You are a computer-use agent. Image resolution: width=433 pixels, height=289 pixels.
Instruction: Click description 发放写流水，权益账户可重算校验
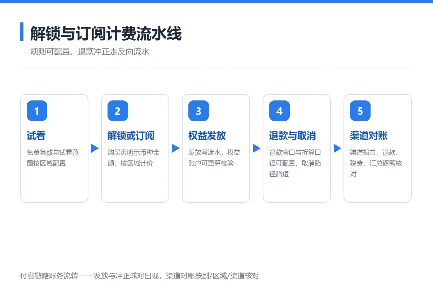[x=214, y=158]
